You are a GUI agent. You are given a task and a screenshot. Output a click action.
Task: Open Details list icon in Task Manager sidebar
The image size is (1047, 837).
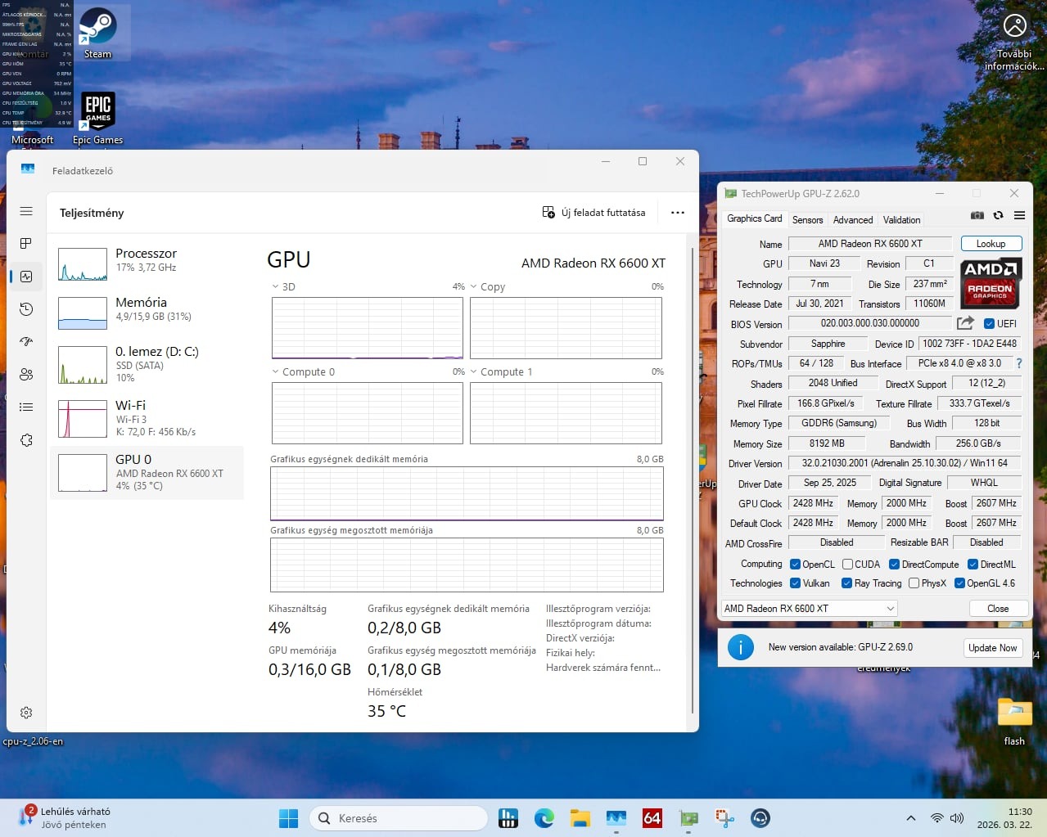26,407
